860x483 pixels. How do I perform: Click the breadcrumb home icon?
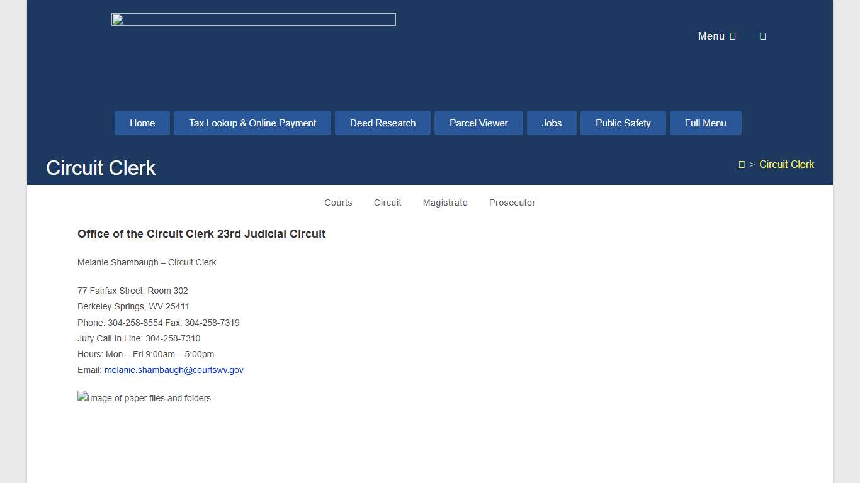pyautogui.click(x=742, y=165)
